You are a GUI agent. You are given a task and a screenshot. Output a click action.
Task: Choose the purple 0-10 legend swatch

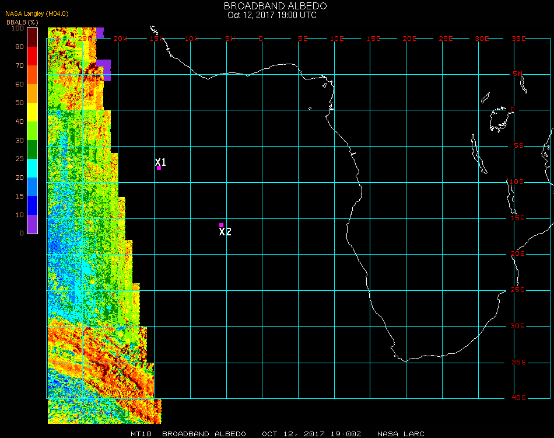[33, 224]
